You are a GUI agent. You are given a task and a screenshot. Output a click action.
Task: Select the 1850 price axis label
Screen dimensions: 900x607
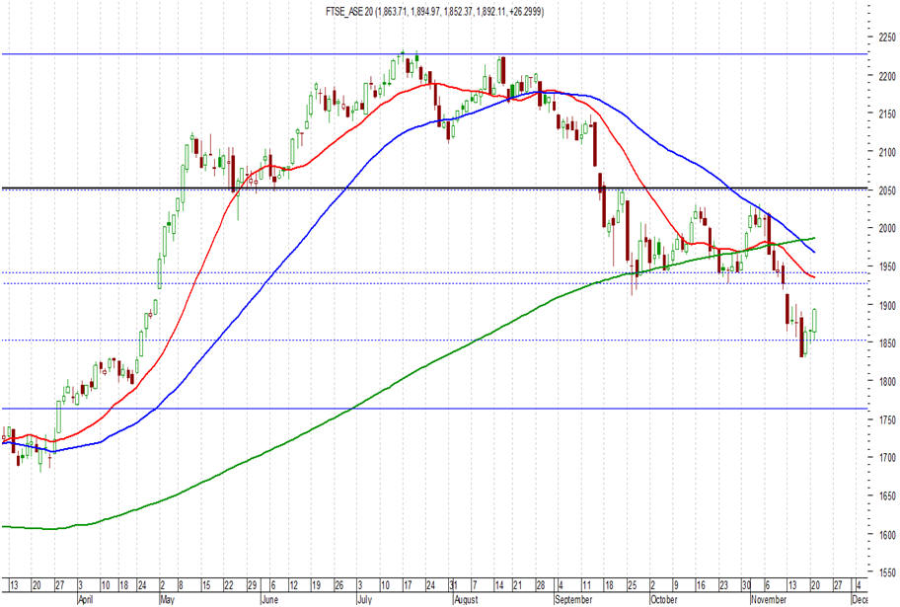point(887,343)
